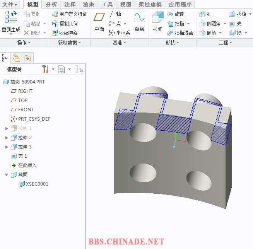Image resolution: width=253 pixels, height=249 pixels.
Task: Open the Paste (粘贴) dropdown arrow
Action: tap(45, 24)
